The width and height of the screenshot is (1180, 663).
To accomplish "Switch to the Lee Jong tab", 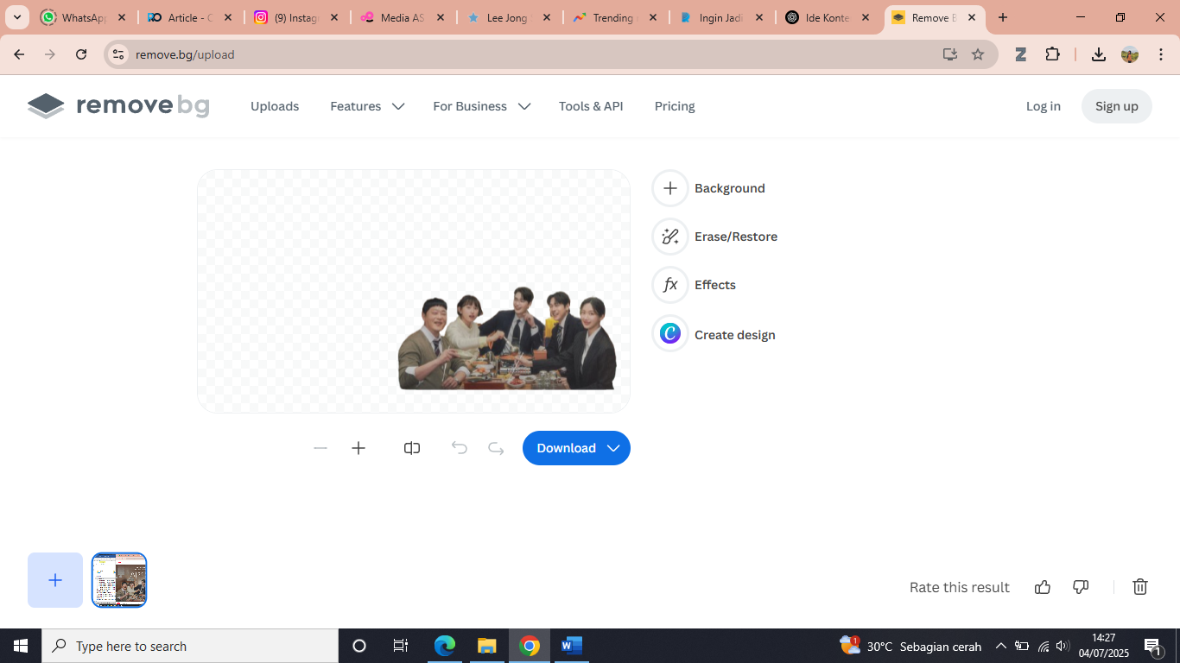I will [x=509, y=17].
